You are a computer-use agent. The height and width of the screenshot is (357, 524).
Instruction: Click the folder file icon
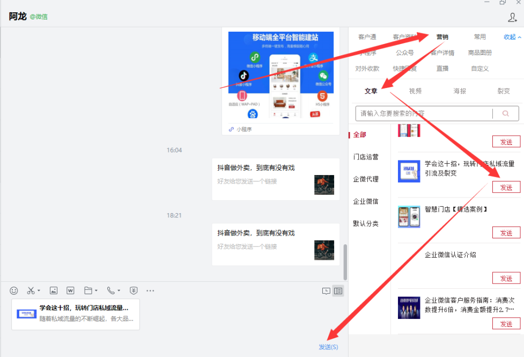point(88,290)
